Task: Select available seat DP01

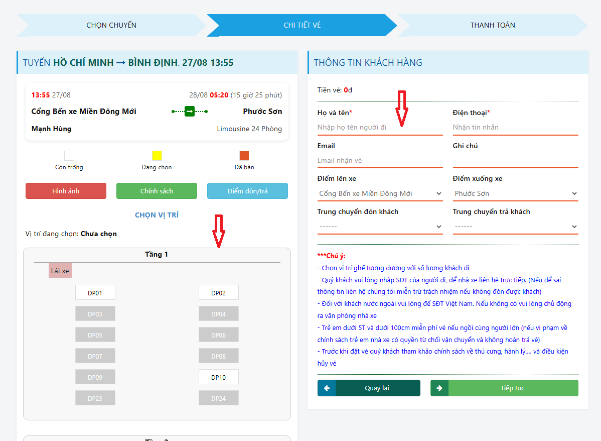Action: (95, 293)
